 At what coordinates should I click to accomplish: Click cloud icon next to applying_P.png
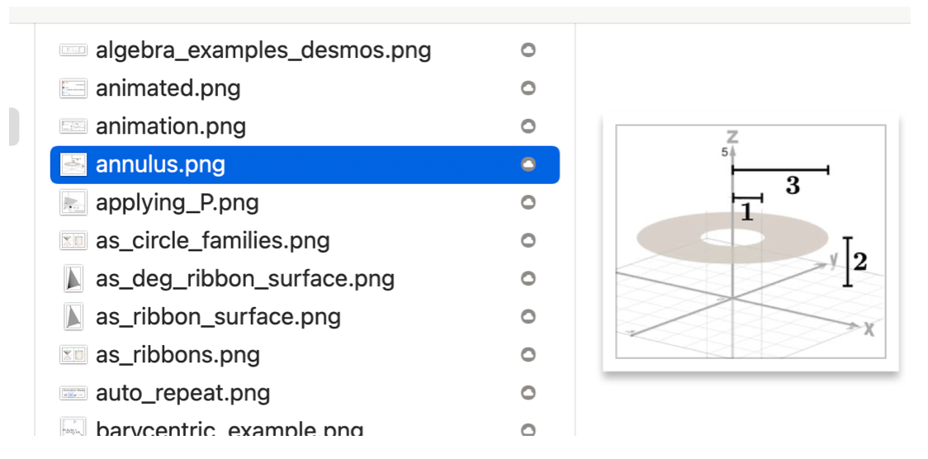point(528,202)
